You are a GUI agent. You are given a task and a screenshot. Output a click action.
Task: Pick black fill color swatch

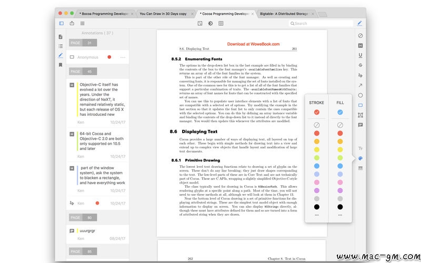click(x=340, y=207)
